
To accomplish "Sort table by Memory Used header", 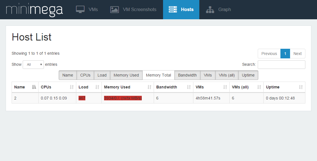I will pyautogui.click(x=117, y=87).
